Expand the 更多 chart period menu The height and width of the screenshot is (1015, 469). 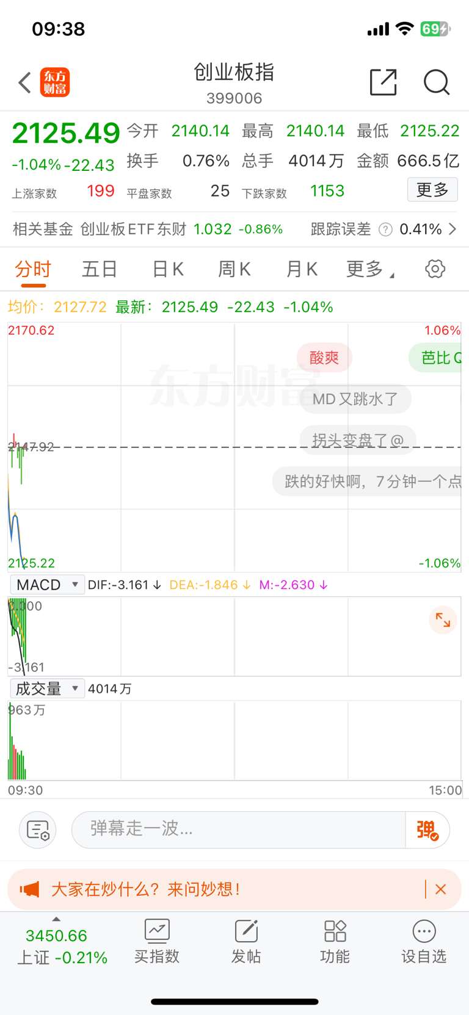coord(369,269)
